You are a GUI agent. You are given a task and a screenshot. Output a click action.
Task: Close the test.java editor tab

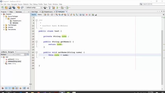(x=67, y=12)
